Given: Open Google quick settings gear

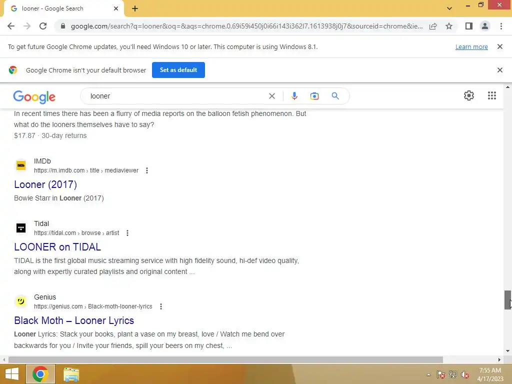Looking at the screenshot, I should click(x=469, y=95).
